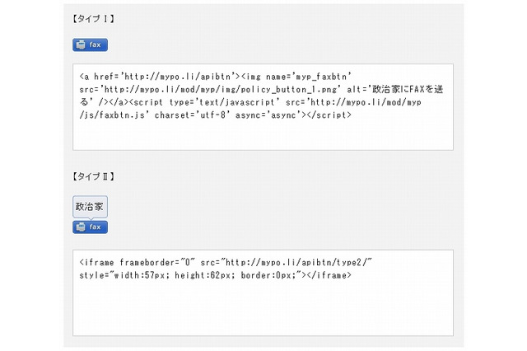Viewport: 527px width, 351px height.
Task: Click the 'fax' label on Type II button
Action: tap(96, 227)
